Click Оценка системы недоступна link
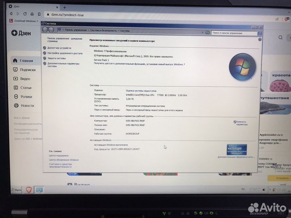291x218 pixels. [141, 91]
